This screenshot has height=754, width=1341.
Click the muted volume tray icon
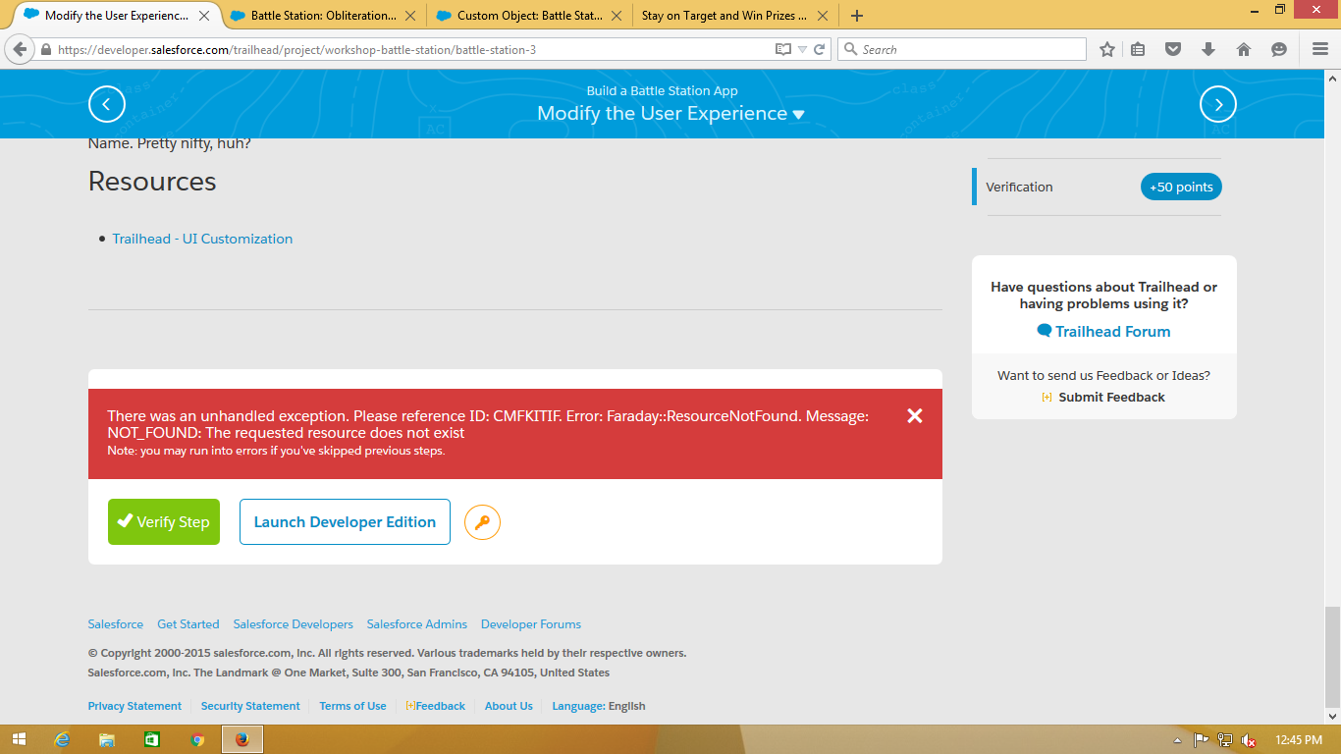pyautogui.click(x=1249, y=739)
